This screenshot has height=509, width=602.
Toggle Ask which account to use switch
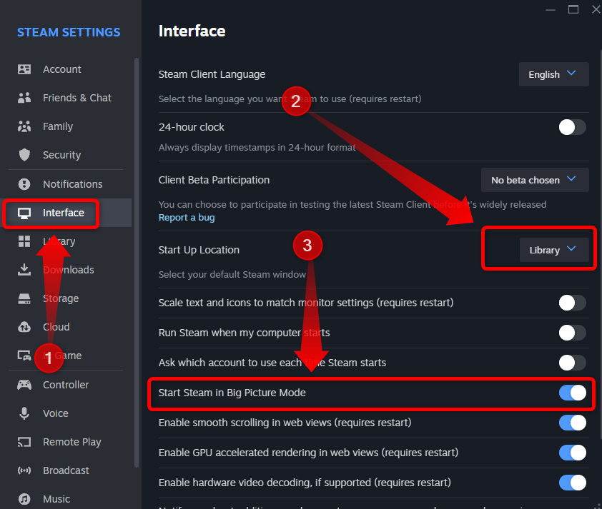572,363
